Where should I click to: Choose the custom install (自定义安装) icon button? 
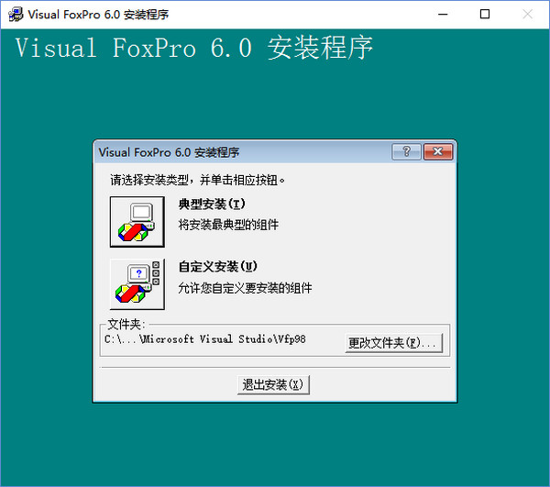[x=137, y=284]
